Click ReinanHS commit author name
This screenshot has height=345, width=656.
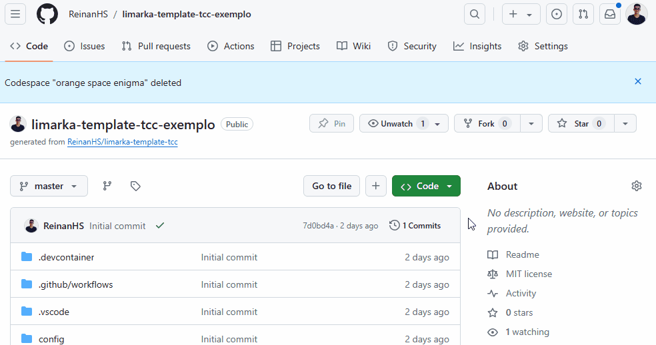coord(63,226)
